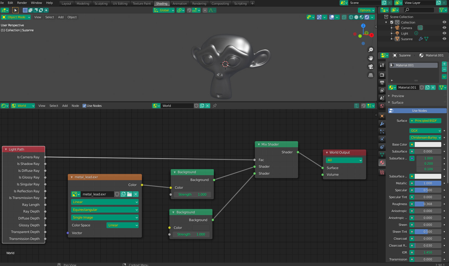This screenshot has width=449, height=266.
Task: Toggle fake user for World datablock
Action: (196, 106)
